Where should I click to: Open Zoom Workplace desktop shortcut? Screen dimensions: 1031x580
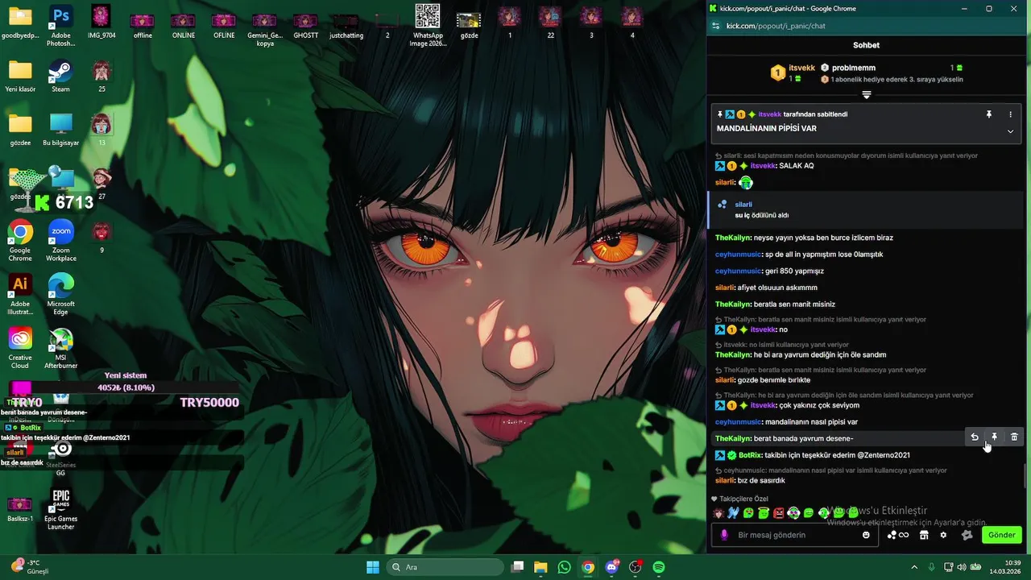point(60,241)
